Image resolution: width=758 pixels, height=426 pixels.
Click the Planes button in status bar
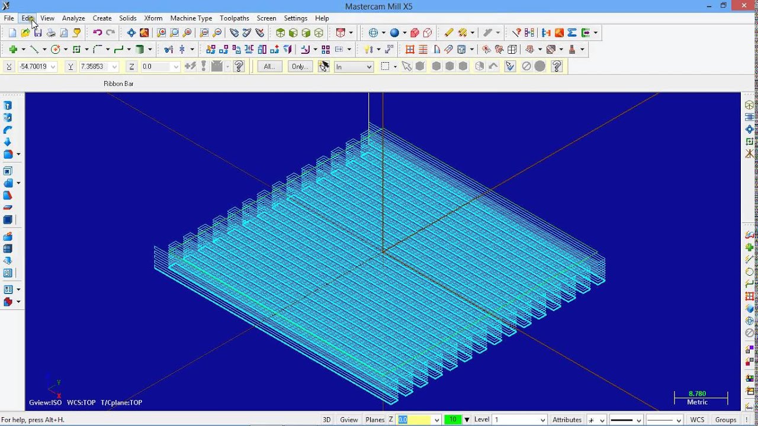pyautogui.click(x=375, y=419)
